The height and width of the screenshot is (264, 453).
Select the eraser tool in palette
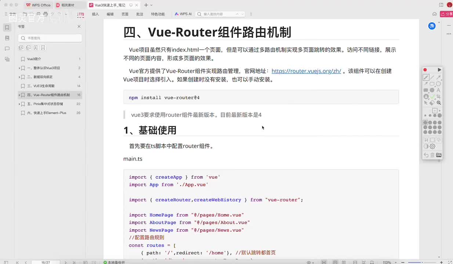(432, 103)
